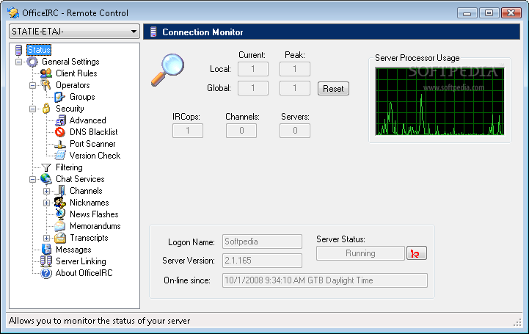This screenshot has height=334, width=529.
Task: Reset the peak connection counters
Action: pyautogui.click(x=333, y=89)
